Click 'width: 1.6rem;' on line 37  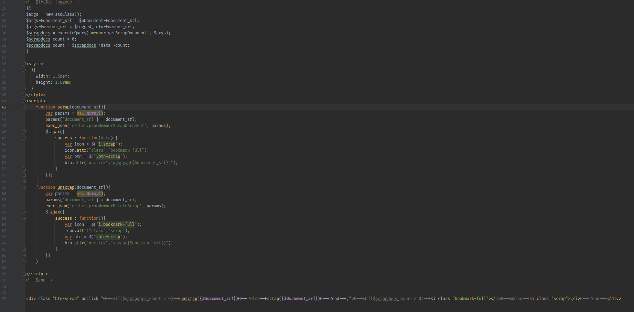[x=53, y=76]
